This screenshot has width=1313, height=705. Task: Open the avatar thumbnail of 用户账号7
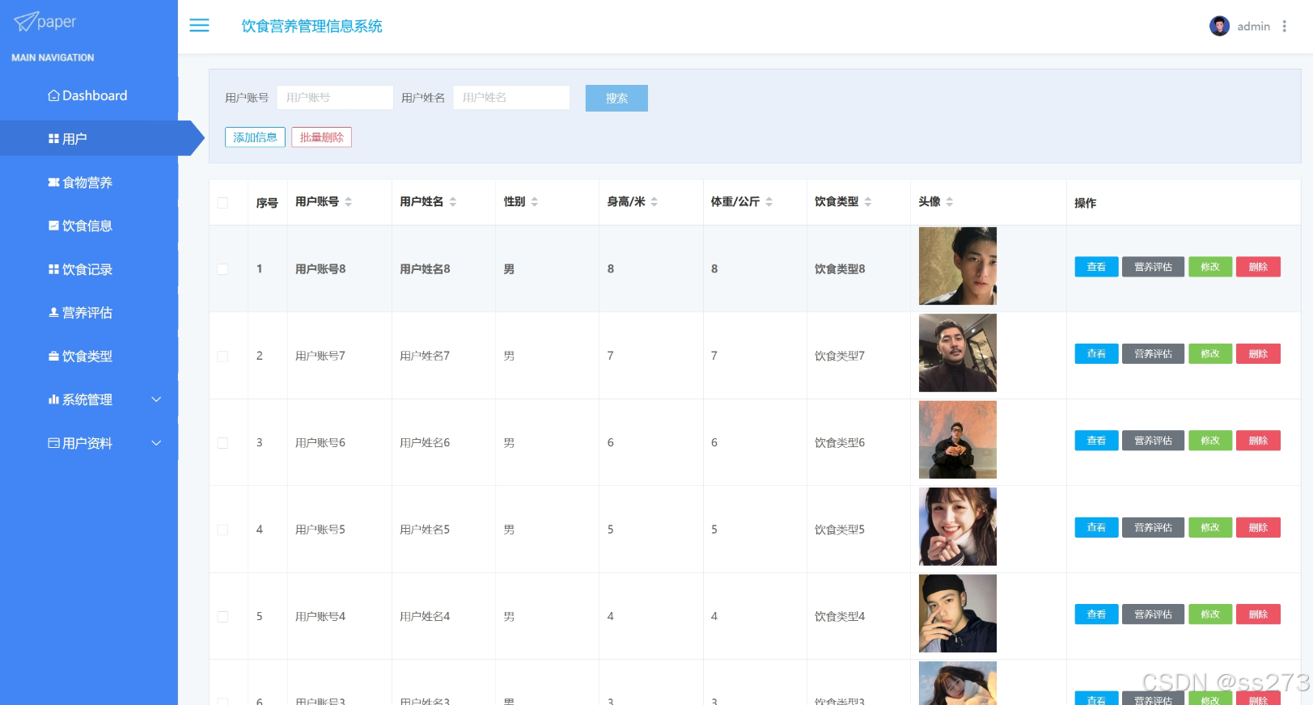[958, 352]
